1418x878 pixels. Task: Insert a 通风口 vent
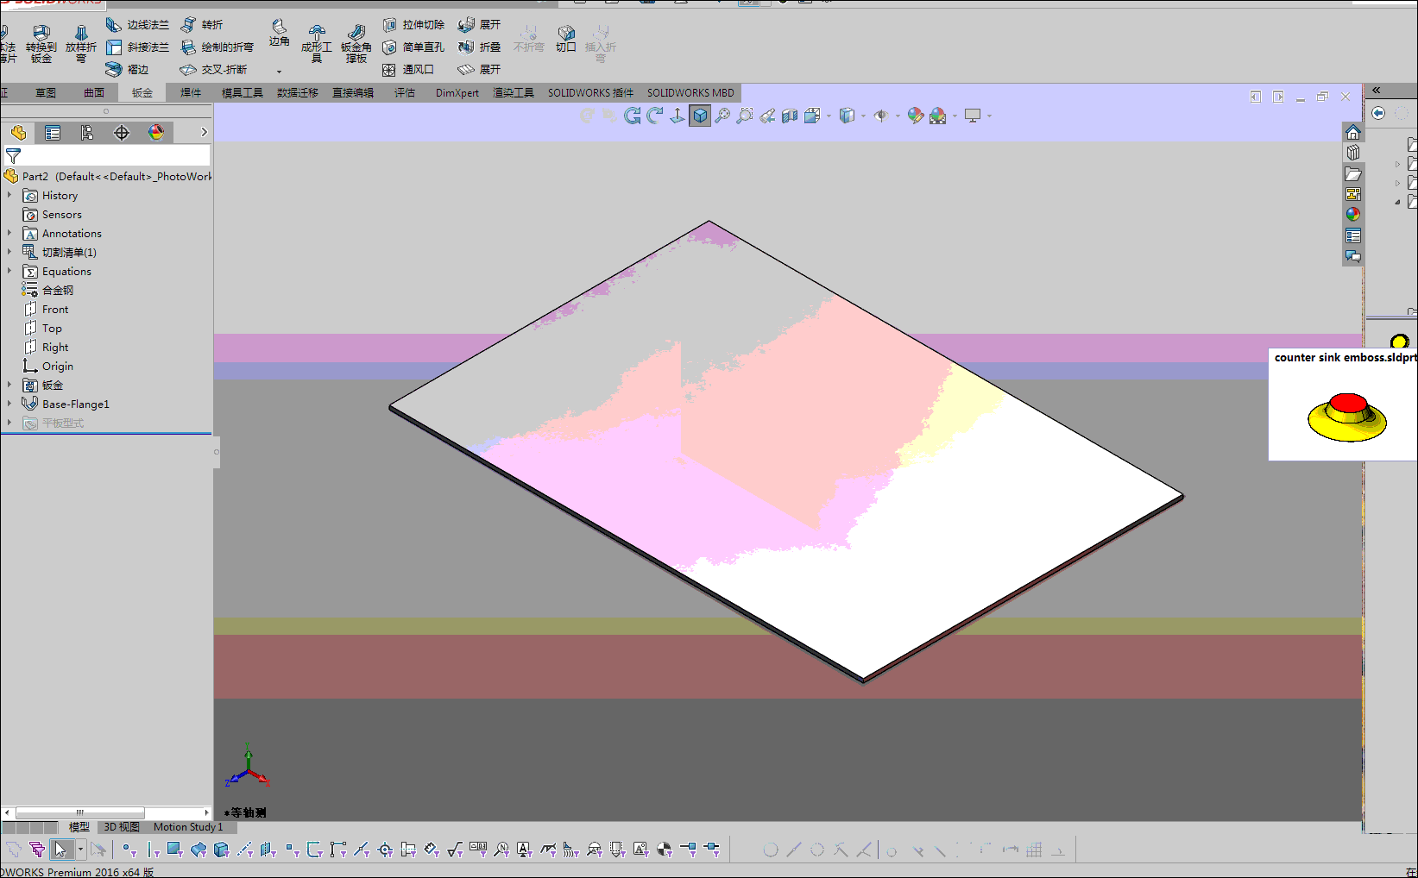click(408, 70)
